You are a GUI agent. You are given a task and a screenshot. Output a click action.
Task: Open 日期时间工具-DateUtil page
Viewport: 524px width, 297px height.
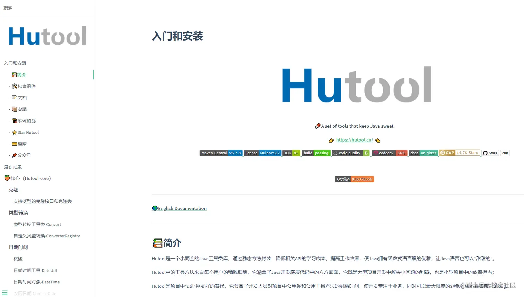(x=35, y=271)
